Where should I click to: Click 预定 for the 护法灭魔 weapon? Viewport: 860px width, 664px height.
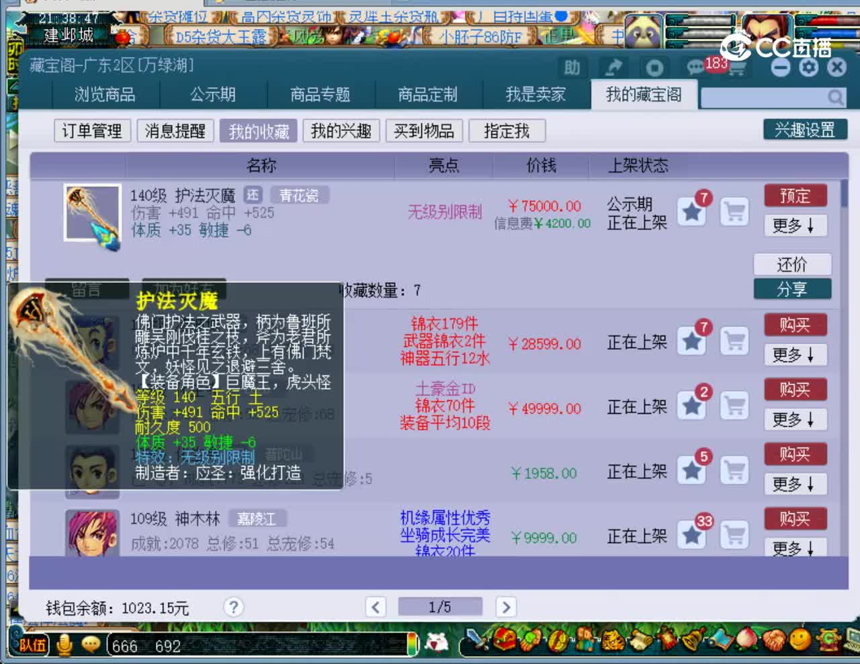pos(795,196)
